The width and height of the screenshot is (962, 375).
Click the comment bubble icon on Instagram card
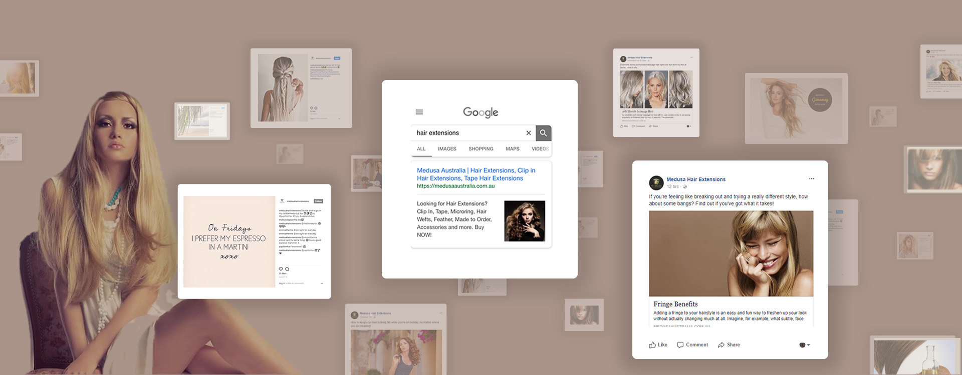pos(287,269)
